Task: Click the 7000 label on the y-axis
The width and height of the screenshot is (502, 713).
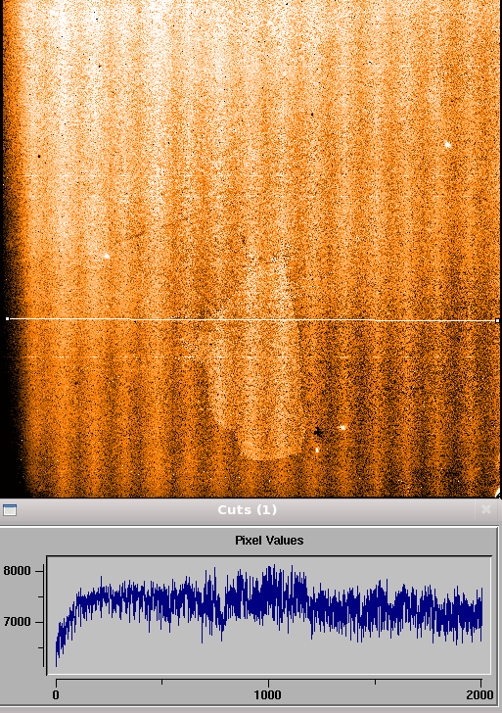Action: [18, 622]
